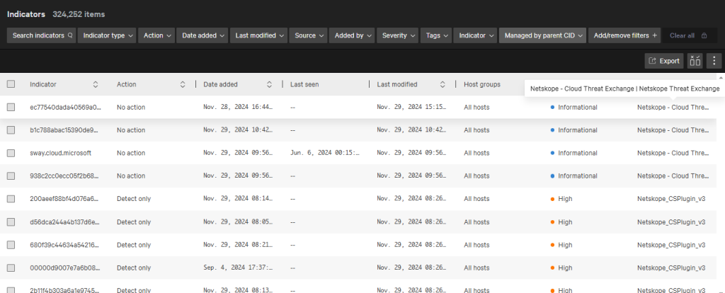The height and width of the screenshot is (293, 725).
Task: Select checkbox for row 00000d9007e7a6b08
Action: pyautogui.click(x=11, y=268)
